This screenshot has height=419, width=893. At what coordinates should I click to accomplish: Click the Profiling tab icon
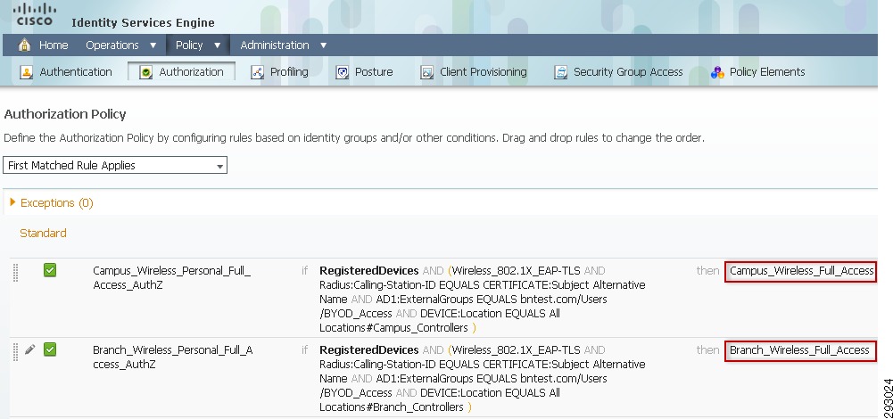(x=258, y=72)
